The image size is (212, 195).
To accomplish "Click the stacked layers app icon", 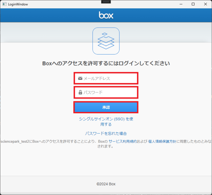I will (x=106, y=41).
